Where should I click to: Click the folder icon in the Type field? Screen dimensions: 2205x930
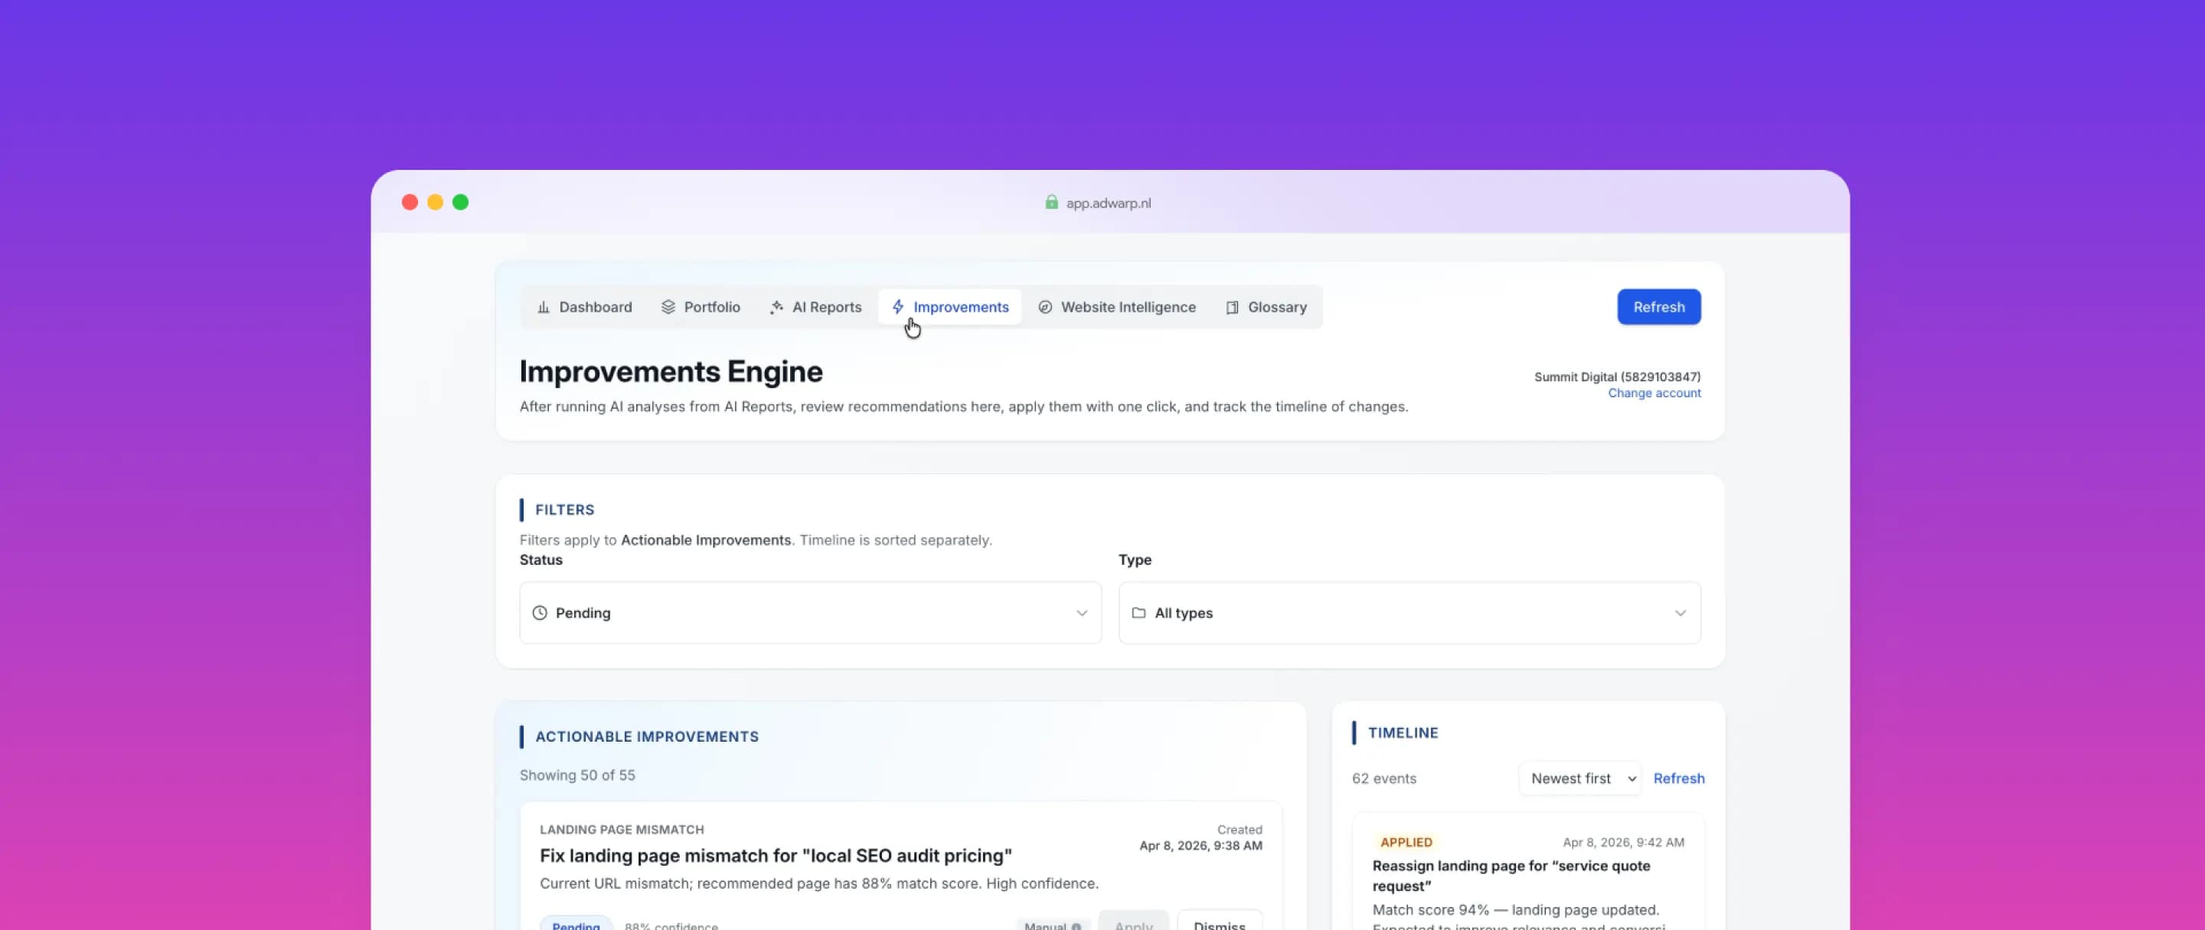pos(1138,612)
